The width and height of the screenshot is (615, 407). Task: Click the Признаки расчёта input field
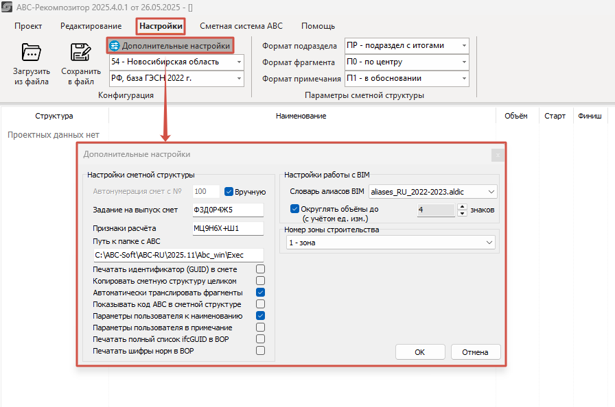[228, 228]
